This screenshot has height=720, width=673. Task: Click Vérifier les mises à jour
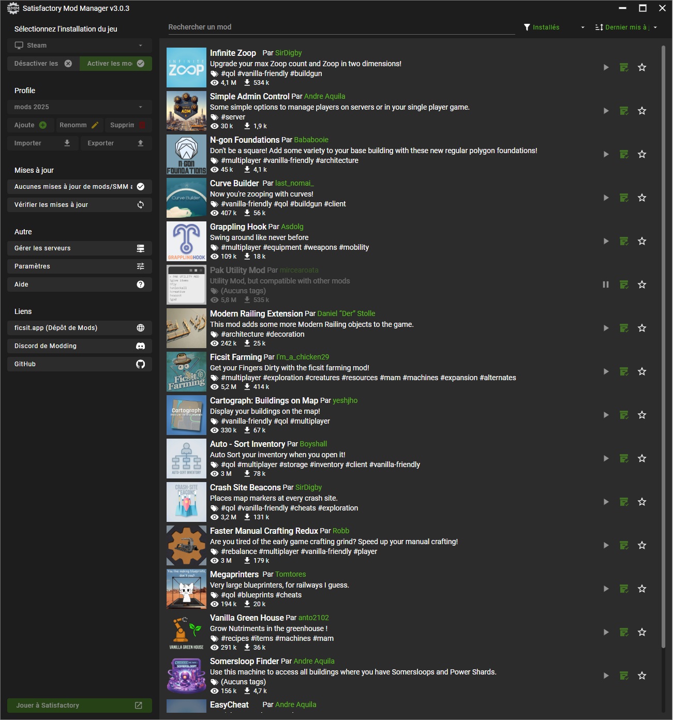point(80,205)
